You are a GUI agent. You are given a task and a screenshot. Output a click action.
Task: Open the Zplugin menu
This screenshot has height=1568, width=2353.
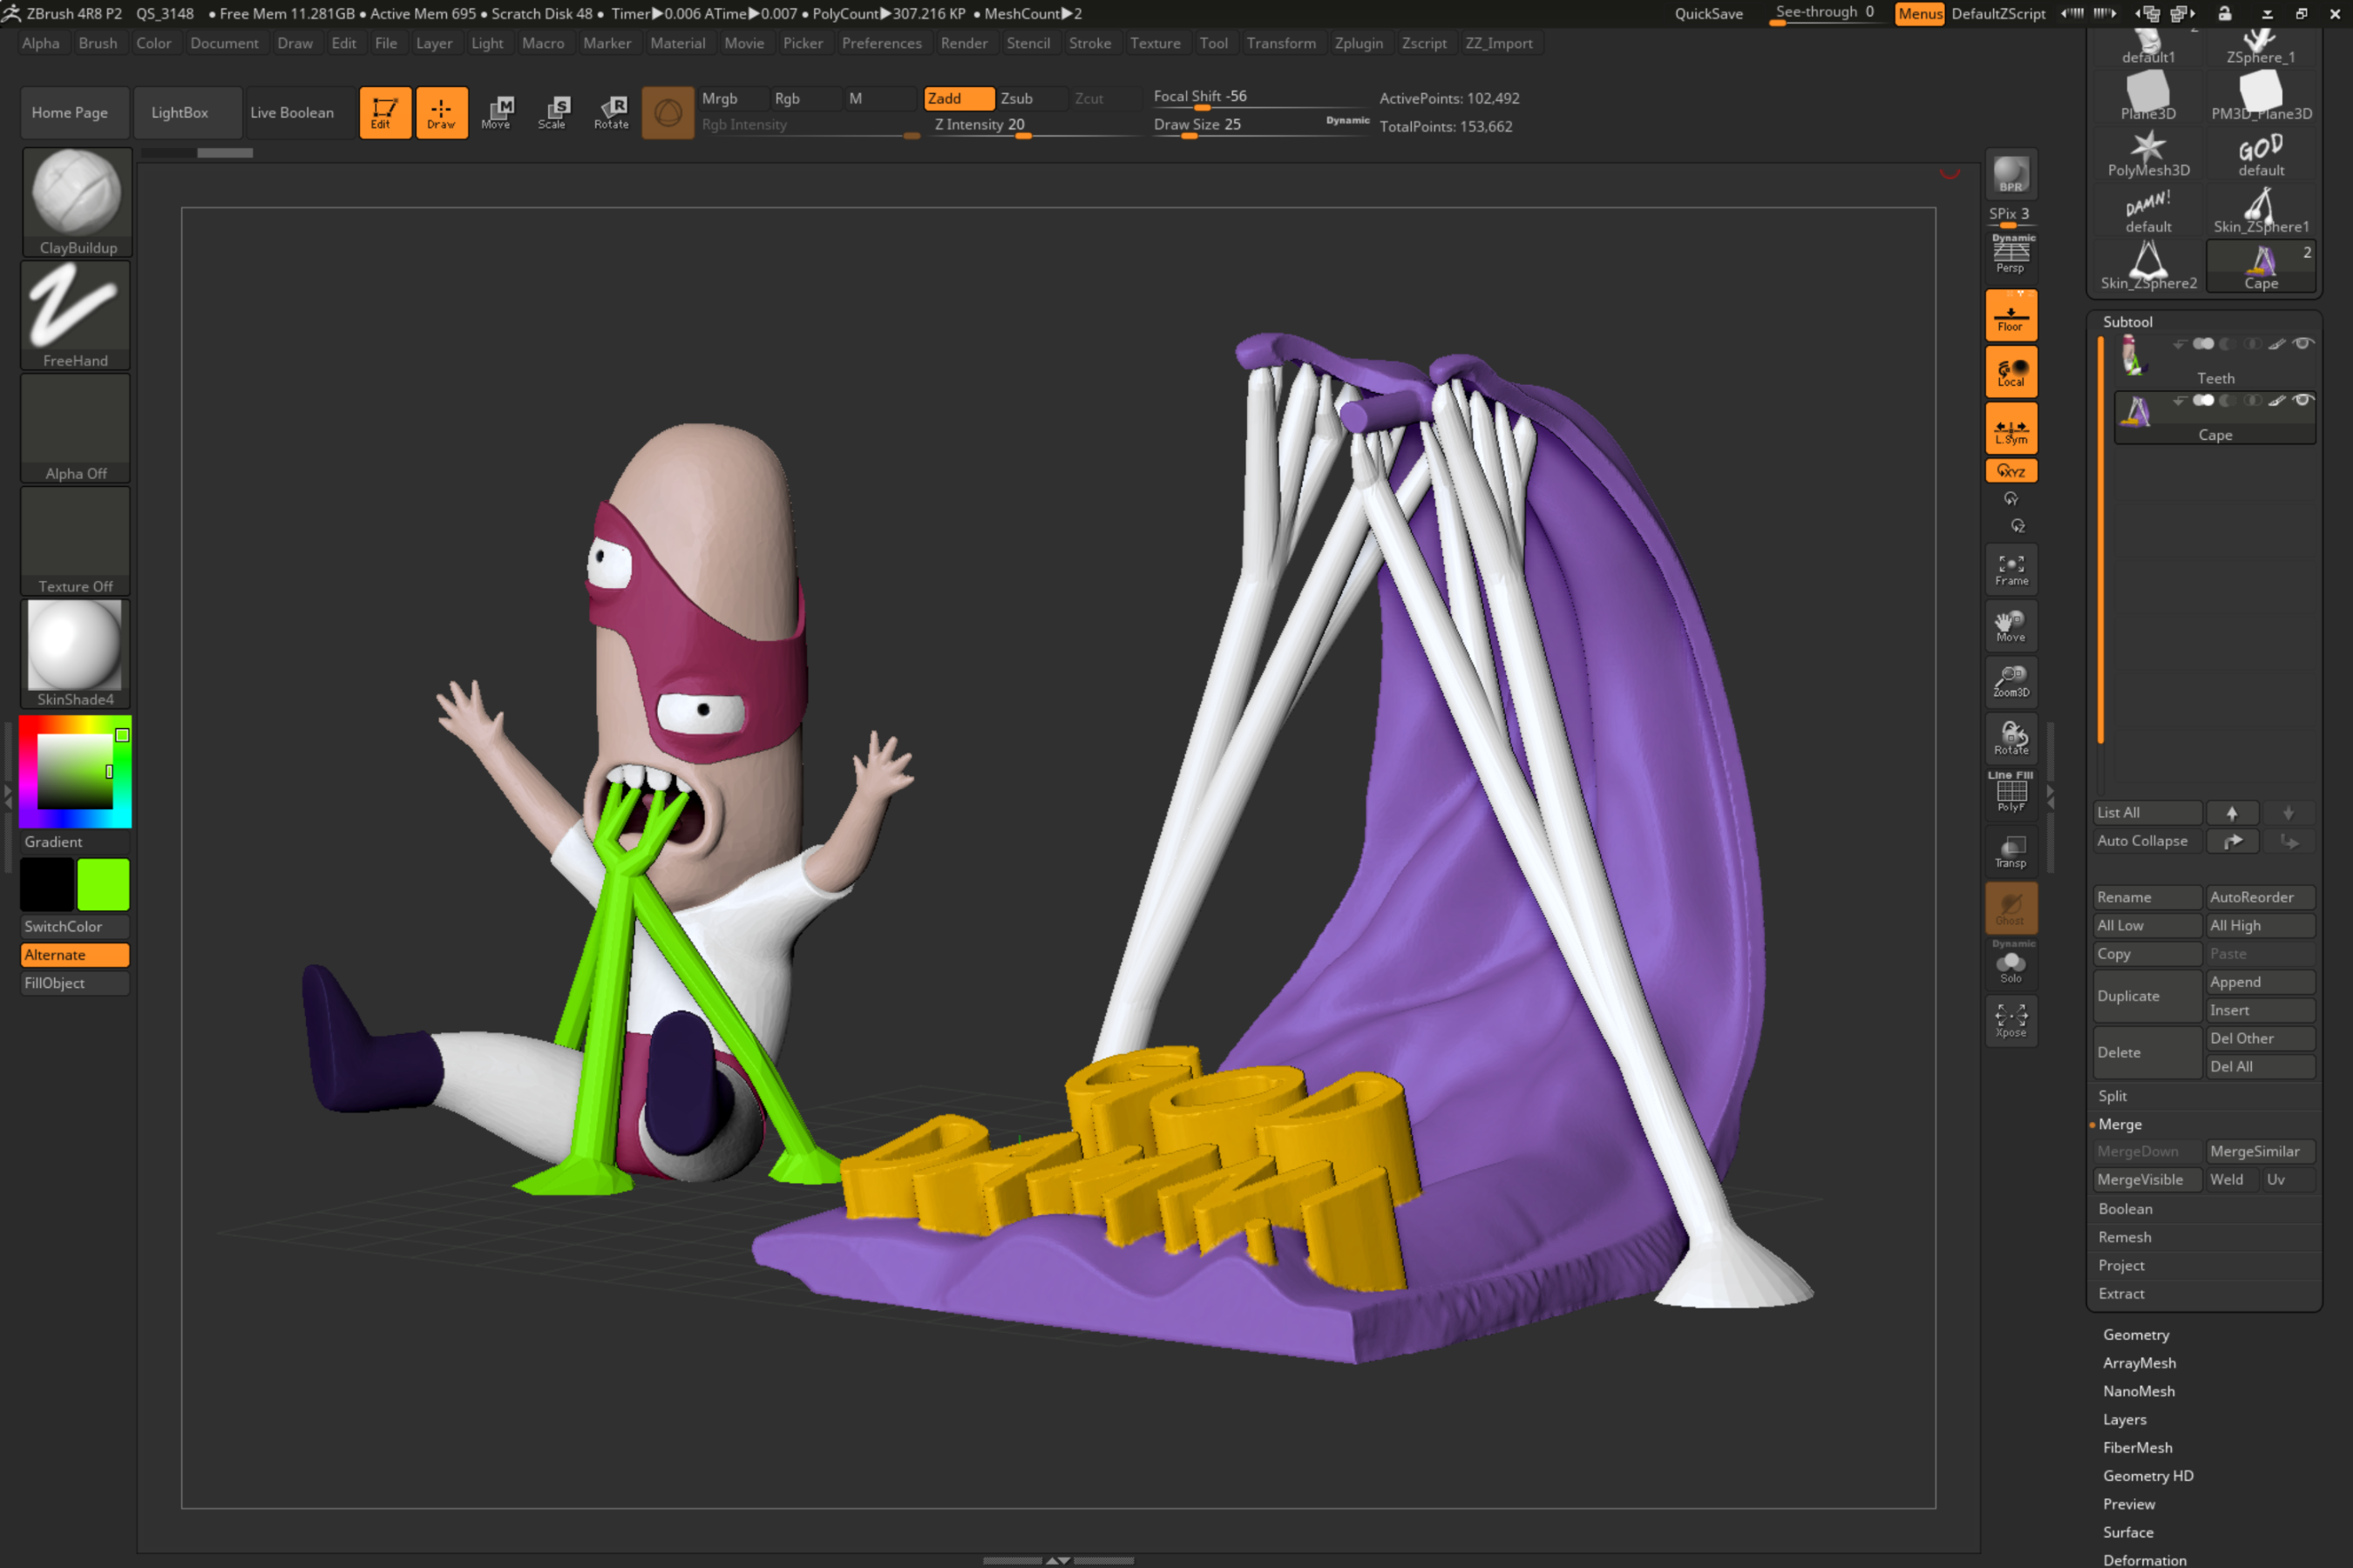pyautogui.click(x=1358, y=43)
